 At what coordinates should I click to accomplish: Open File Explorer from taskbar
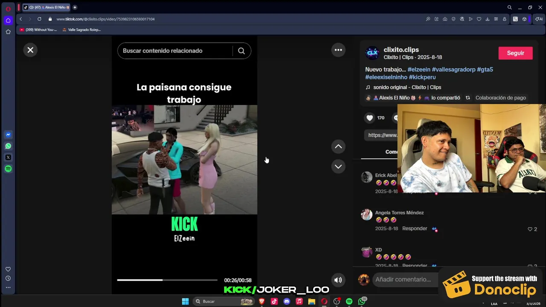click(x=312, y=301)
